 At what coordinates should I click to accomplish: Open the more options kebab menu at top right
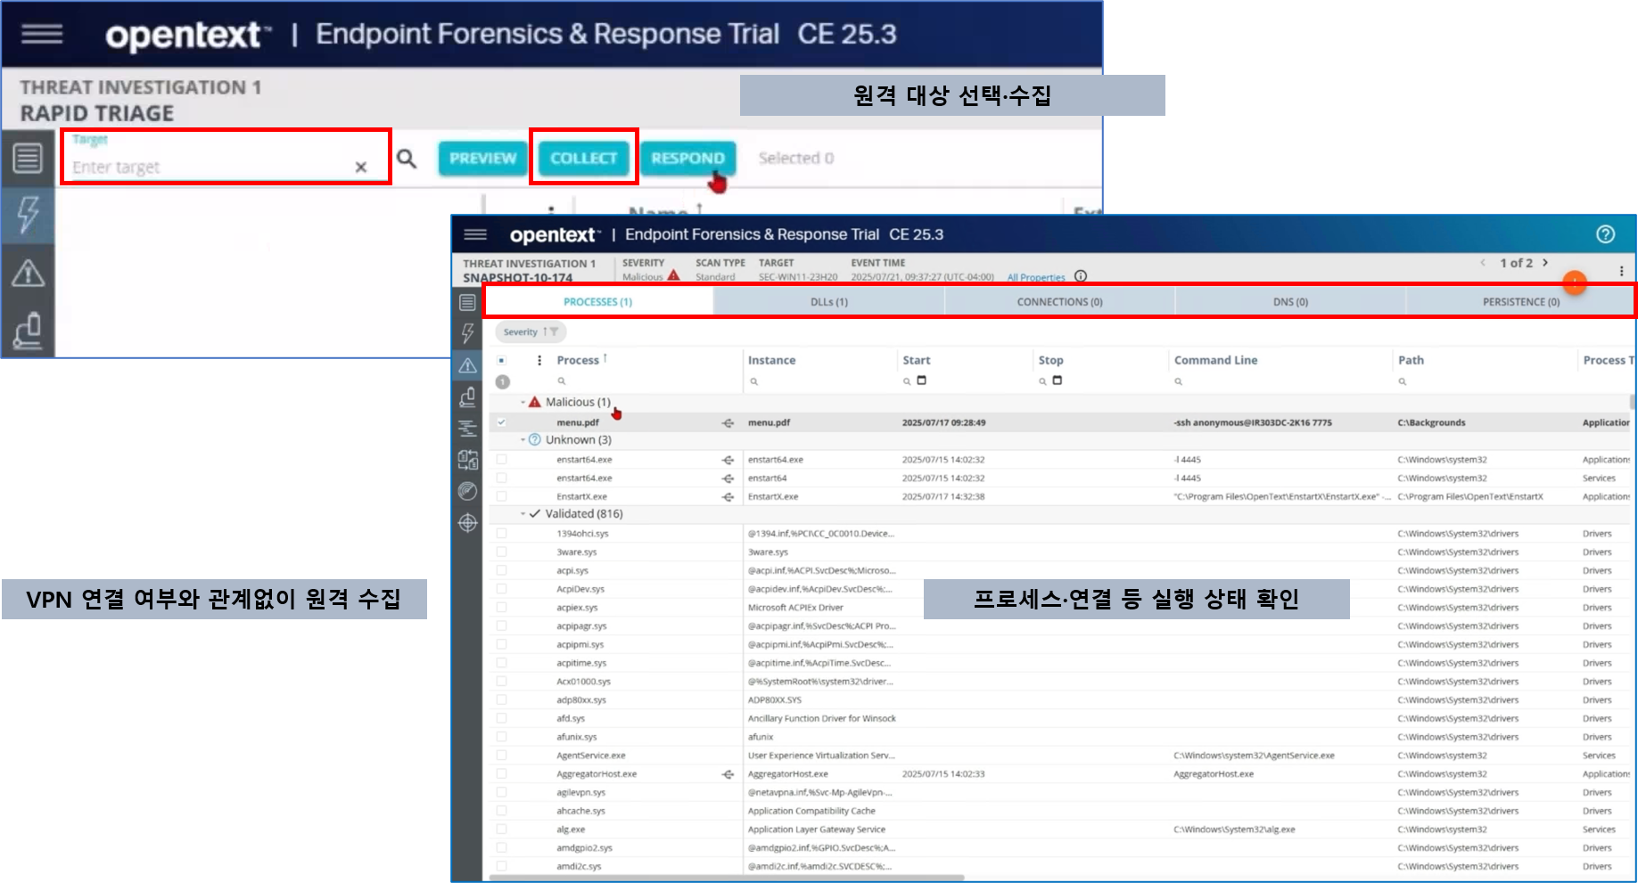pos(1621,271)
